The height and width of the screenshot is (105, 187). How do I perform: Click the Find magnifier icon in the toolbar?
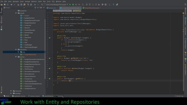[x=28, y=5]
